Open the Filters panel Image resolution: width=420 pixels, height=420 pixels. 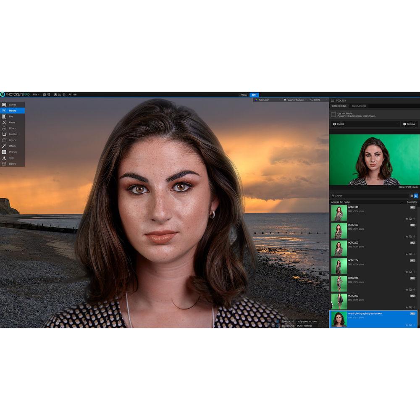pos(11,128)
